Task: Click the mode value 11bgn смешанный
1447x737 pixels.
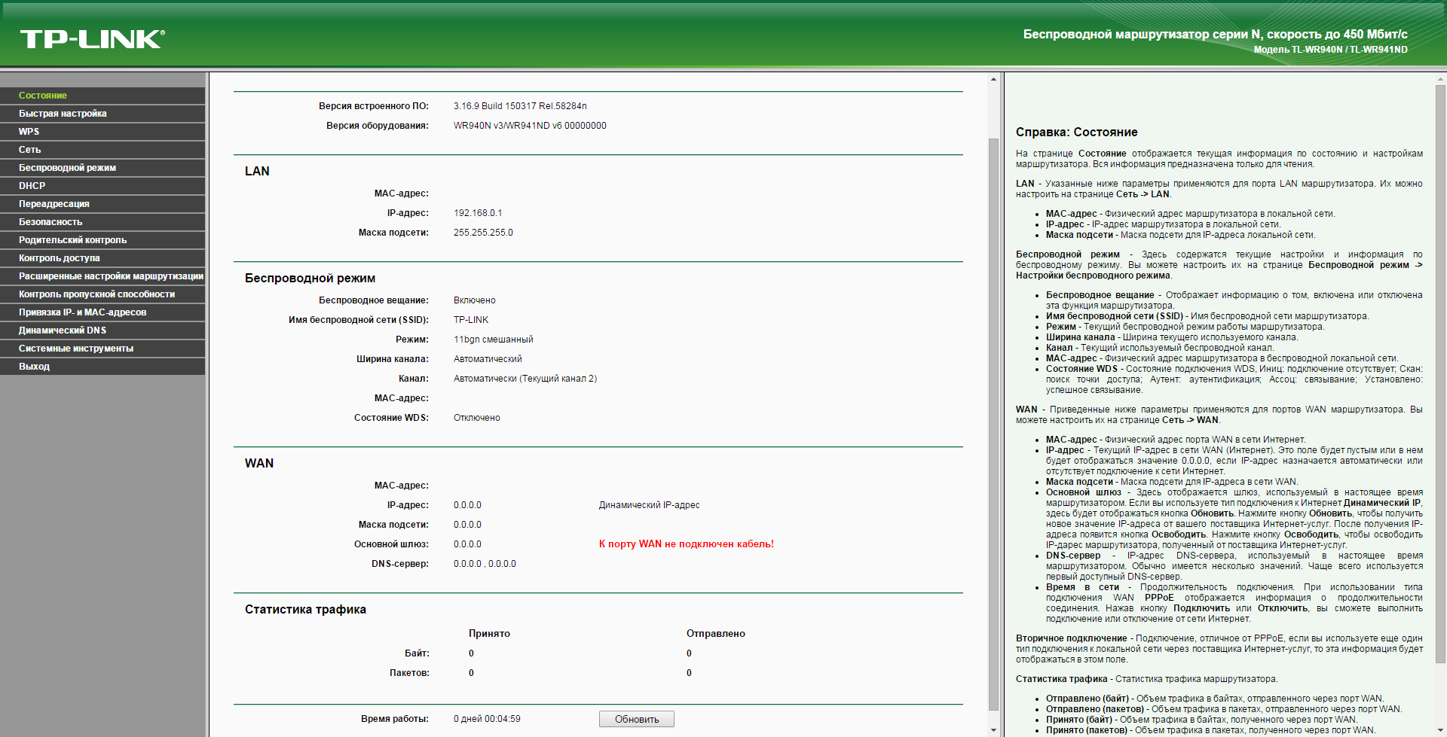Action: coord(493,340)
